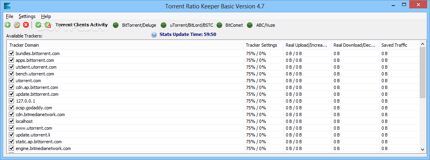The width and height of the screenshot is (430, 160).
Task: Click the Available Trackers label
Action: coord(24,36)
